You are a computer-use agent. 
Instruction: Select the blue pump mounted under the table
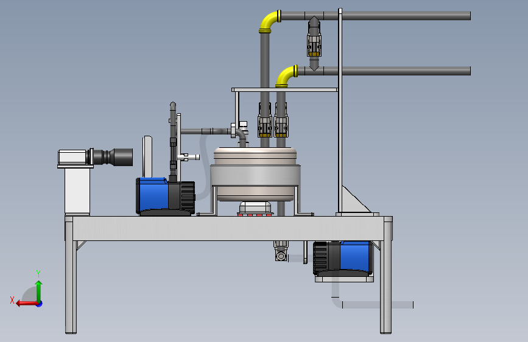point(343,259)
